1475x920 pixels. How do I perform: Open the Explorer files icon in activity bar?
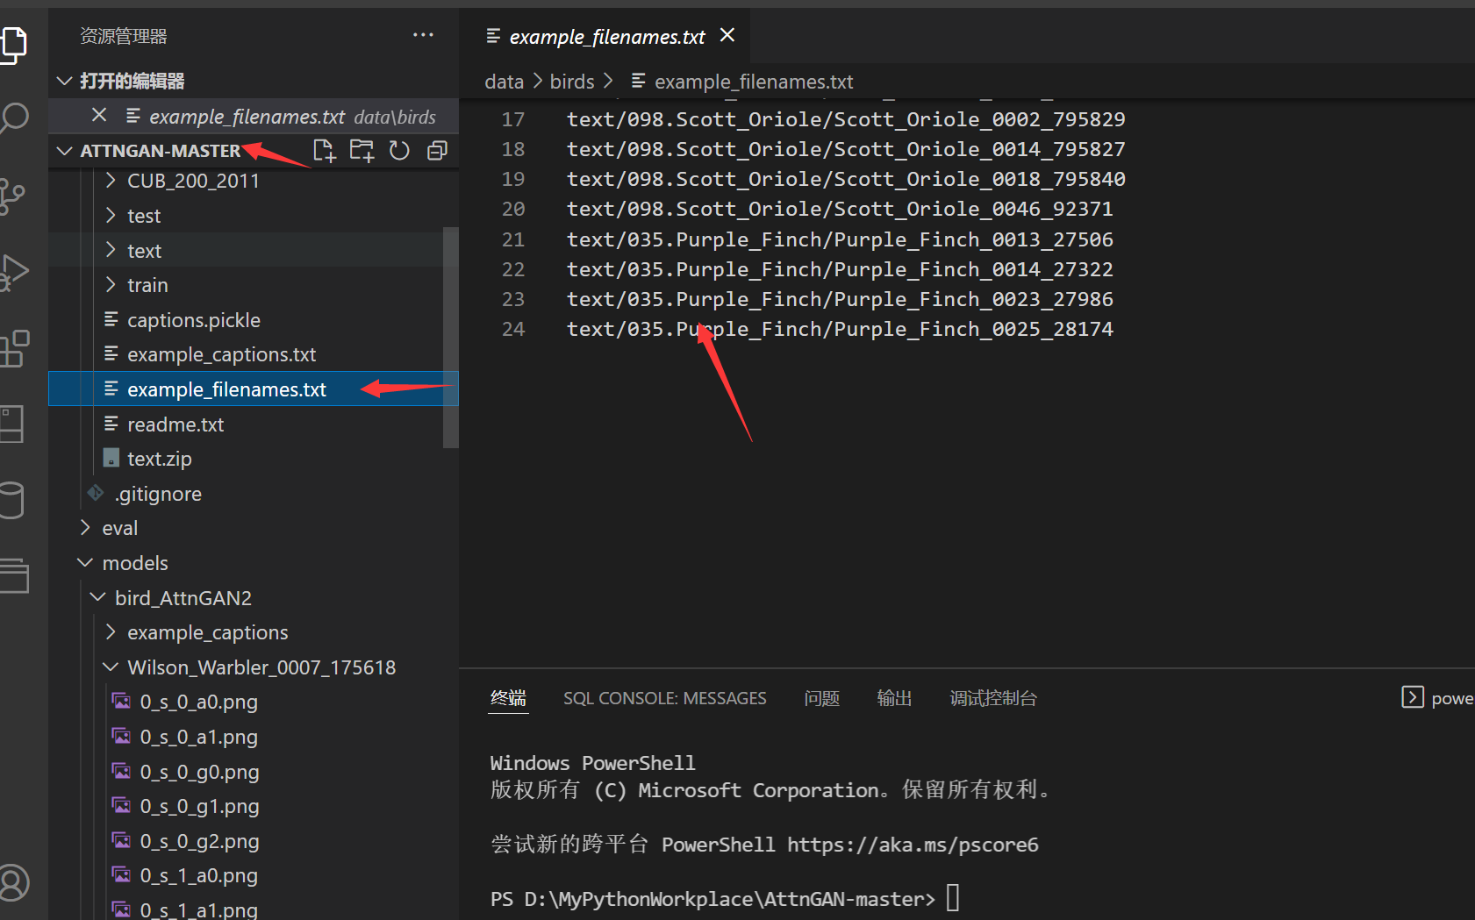coord(13,44)
